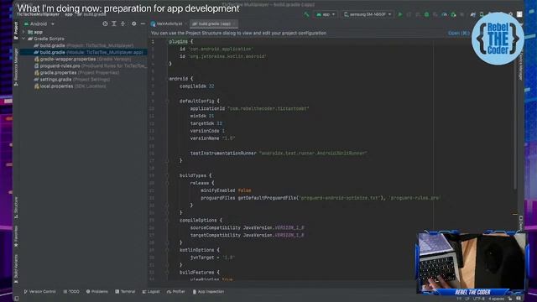
Task: Click the UTF-8 encoding status item
Action: (478, 299)
